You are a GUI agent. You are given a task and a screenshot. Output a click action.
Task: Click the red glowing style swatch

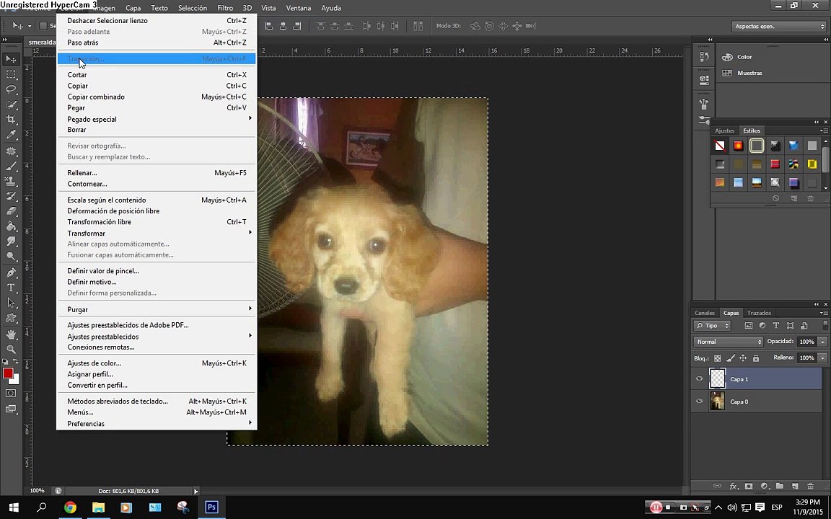(x=738, y=146)
